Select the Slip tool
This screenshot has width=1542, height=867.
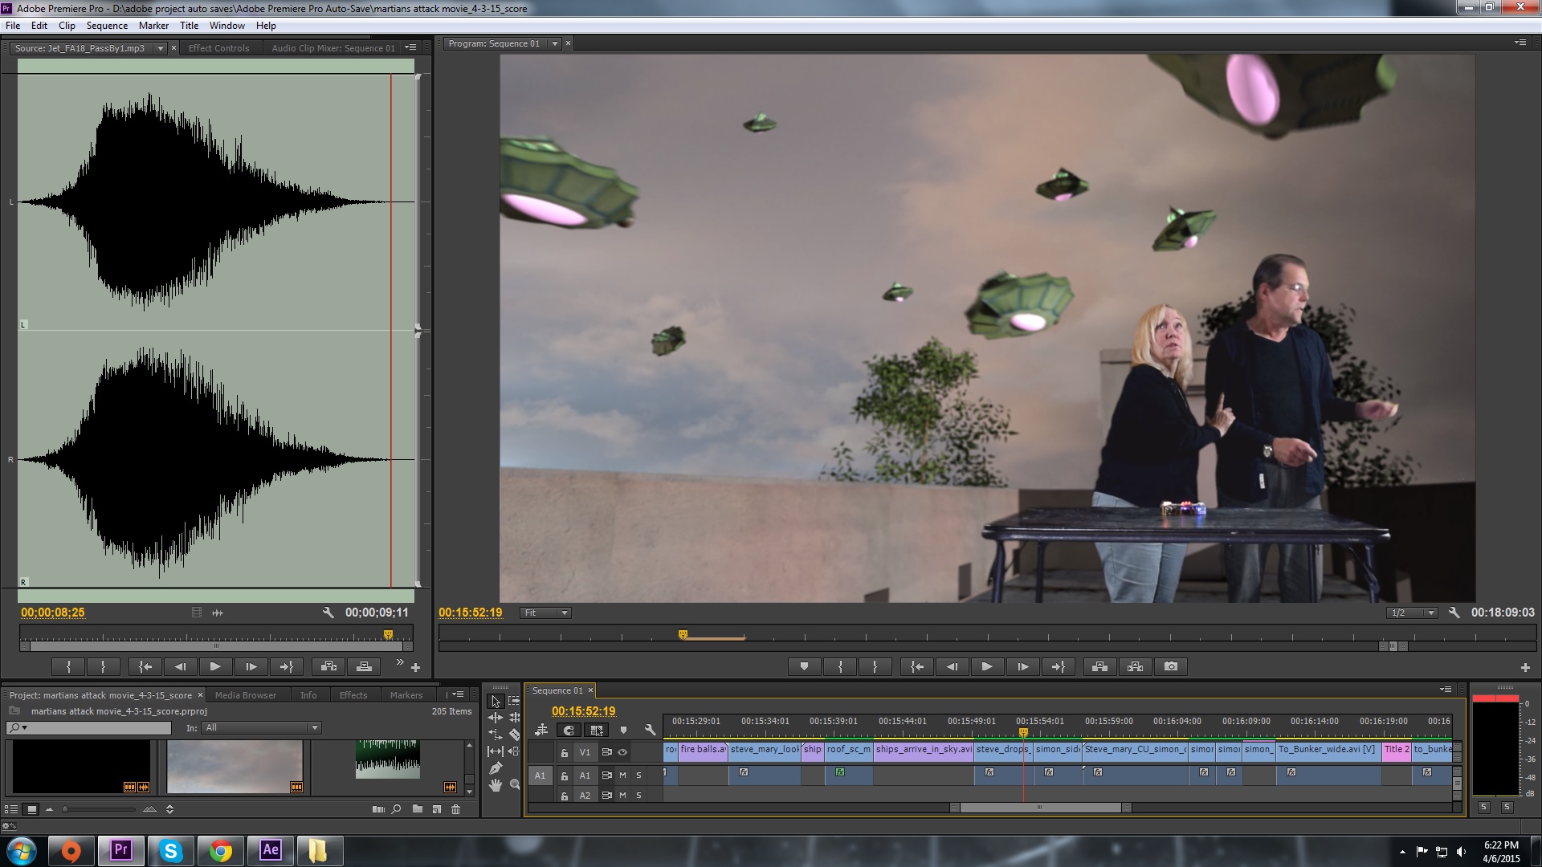coord(496,751)
